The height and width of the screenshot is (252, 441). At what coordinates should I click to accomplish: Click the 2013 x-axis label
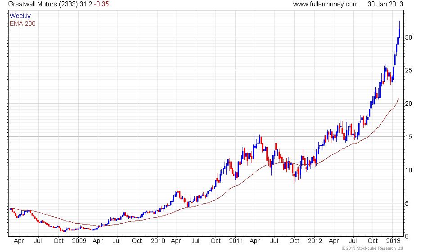393,241
